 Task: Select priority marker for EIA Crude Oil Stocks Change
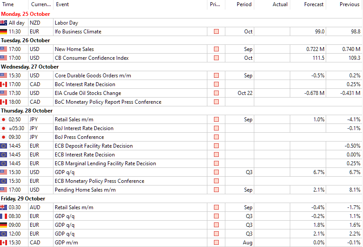(x=216, y=93)
